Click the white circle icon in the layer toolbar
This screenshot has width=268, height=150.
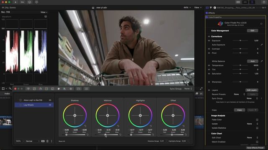(59, 89)
